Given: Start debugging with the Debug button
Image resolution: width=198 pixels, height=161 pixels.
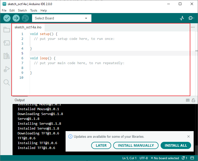Looking at the screenshot, I should click(x=25, y=18).
